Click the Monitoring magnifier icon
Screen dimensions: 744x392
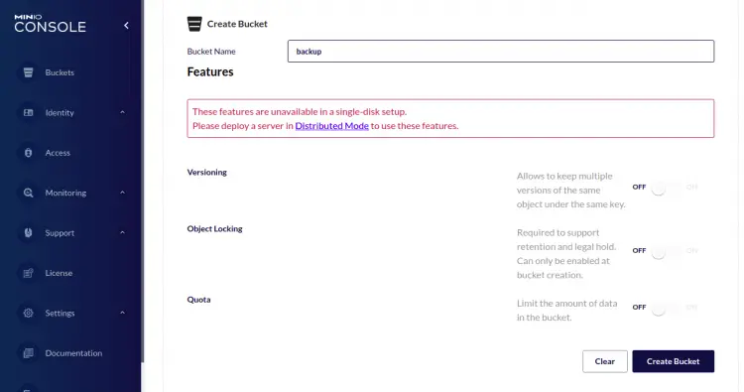click(x=28, y=193)
